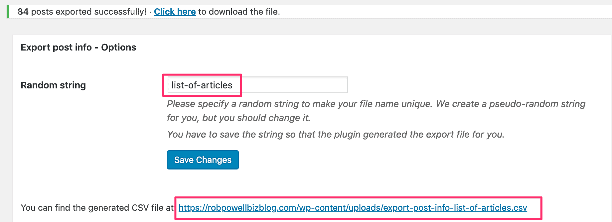
Task: Click the 'pseudo-random string' phrase in the hint
Action: click(537, 104)
